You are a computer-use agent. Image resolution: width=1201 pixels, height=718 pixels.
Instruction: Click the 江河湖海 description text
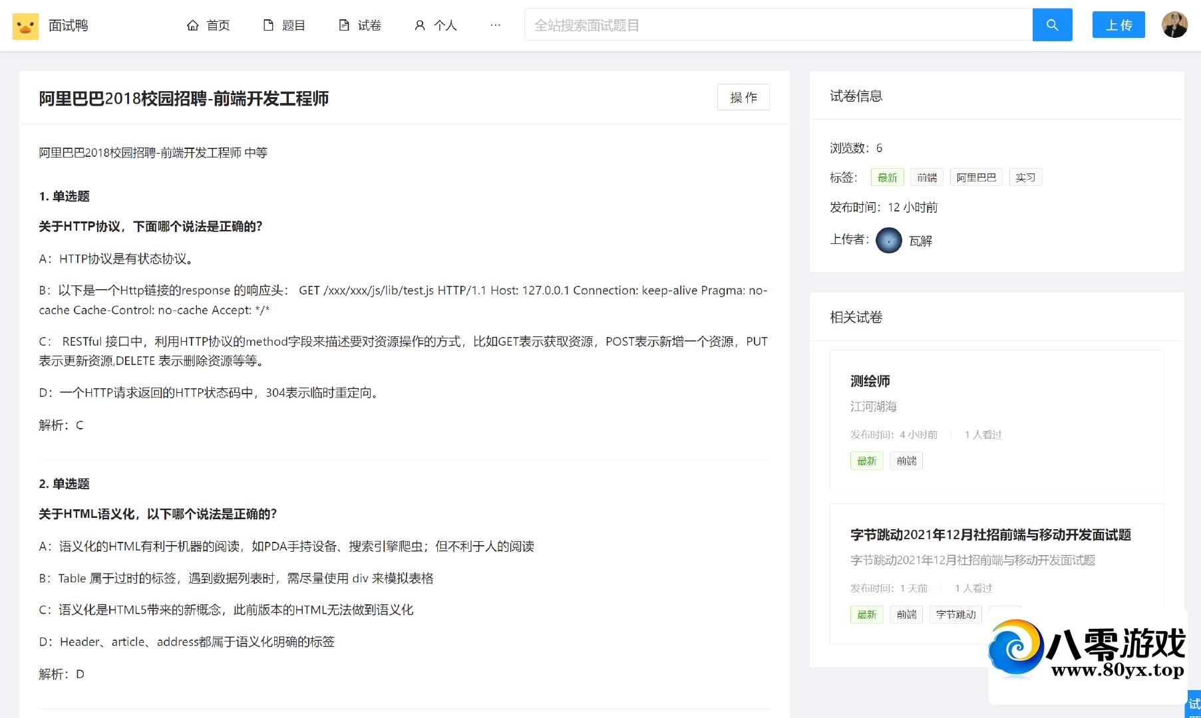coord(874,406)
